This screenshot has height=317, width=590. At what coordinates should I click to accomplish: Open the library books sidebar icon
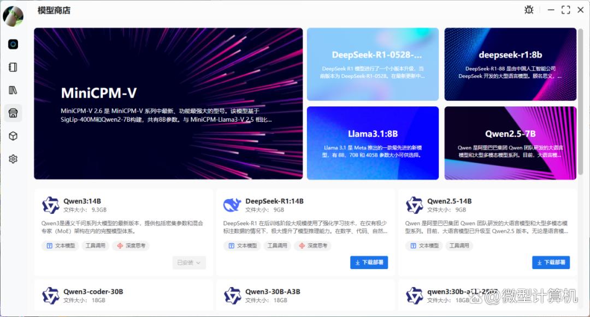click(13, 90)
